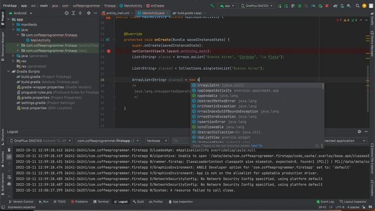Open the Device Manager toolbar icon
This screenshot has width=375, height=211.
point(342,6)
